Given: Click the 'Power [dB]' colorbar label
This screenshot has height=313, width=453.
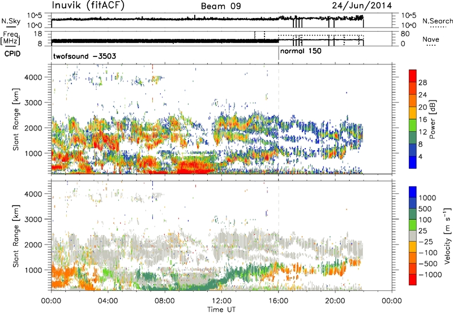Looking at the screenshot, I should point(433,119).
